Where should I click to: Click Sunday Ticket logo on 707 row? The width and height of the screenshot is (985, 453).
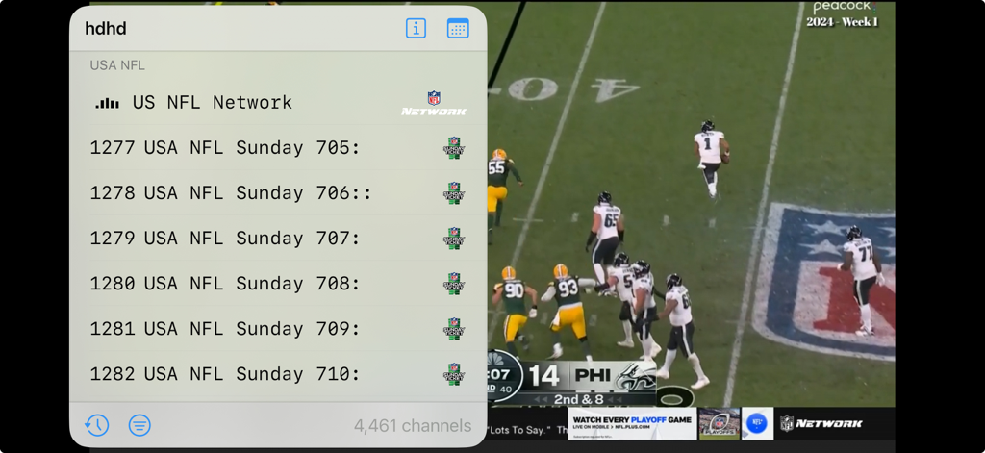pos(454,239)
